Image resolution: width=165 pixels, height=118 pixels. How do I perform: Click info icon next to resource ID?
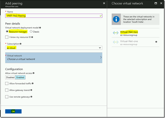[32, 37]
